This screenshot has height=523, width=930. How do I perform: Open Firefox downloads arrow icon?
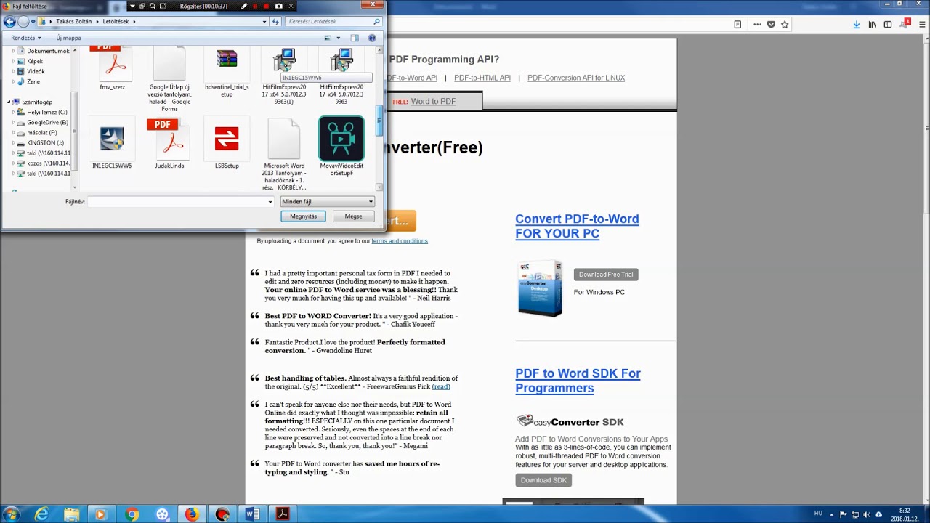click(x=857, y=24)
